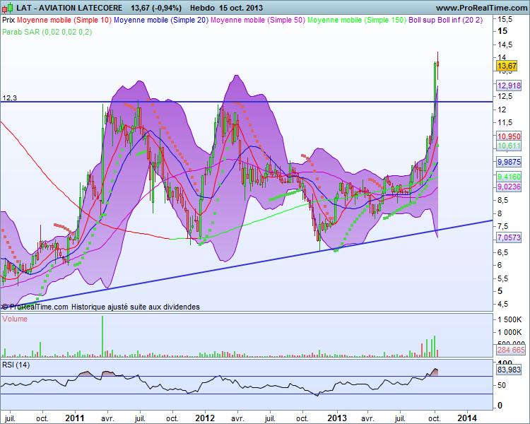Viewport: 530px width, 424px height.
Task: Select 'Boll sup Boll inf (20 2)' label
Action: click(x=445, y=20)
